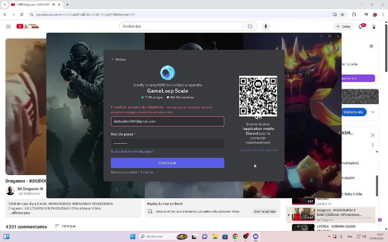Expand description with ...afficher plus
This screenshot has height=242, width=388.
(19, 213)
